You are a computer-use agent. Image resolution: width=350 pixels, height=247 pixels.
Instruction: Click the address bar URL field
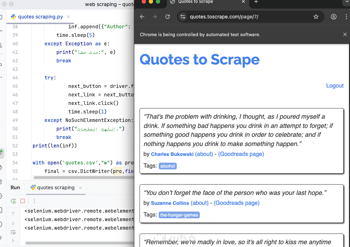pyautogui.click(x=248, y=17)
